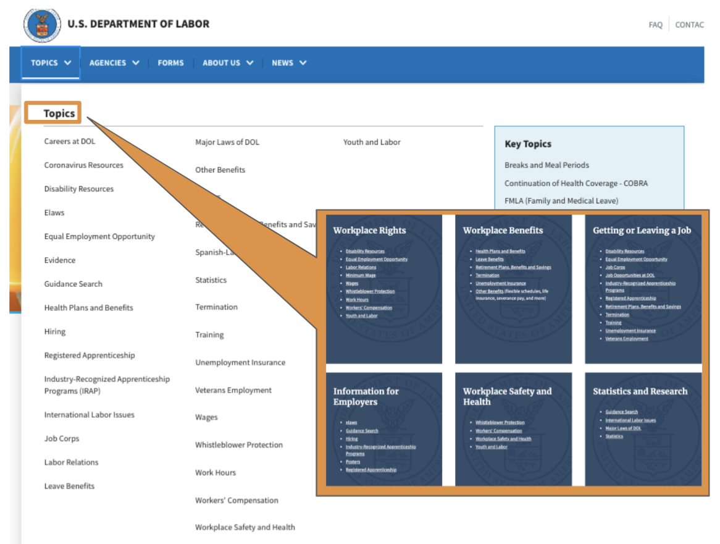Open the Topics navigation item
Screen dimensions: 720x544
click(x=44, y=62)
